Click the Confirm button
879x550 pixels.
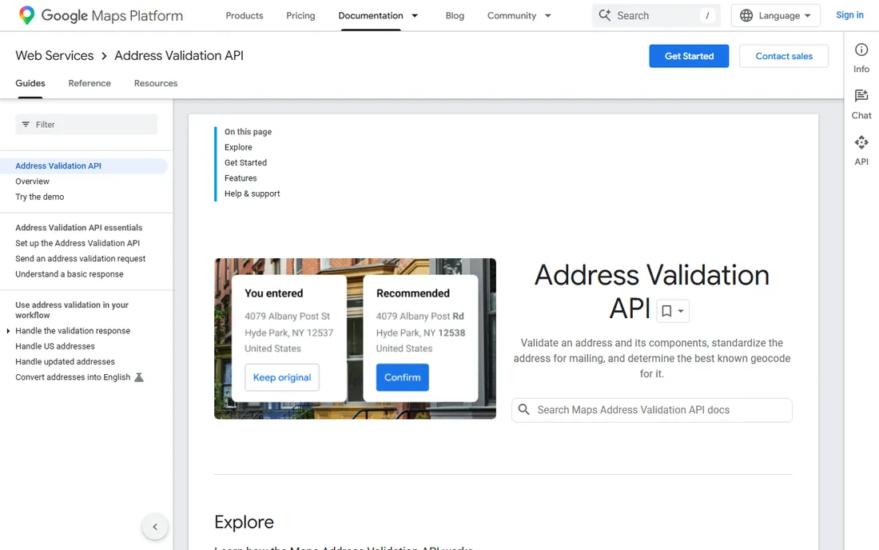coord(403,377)
